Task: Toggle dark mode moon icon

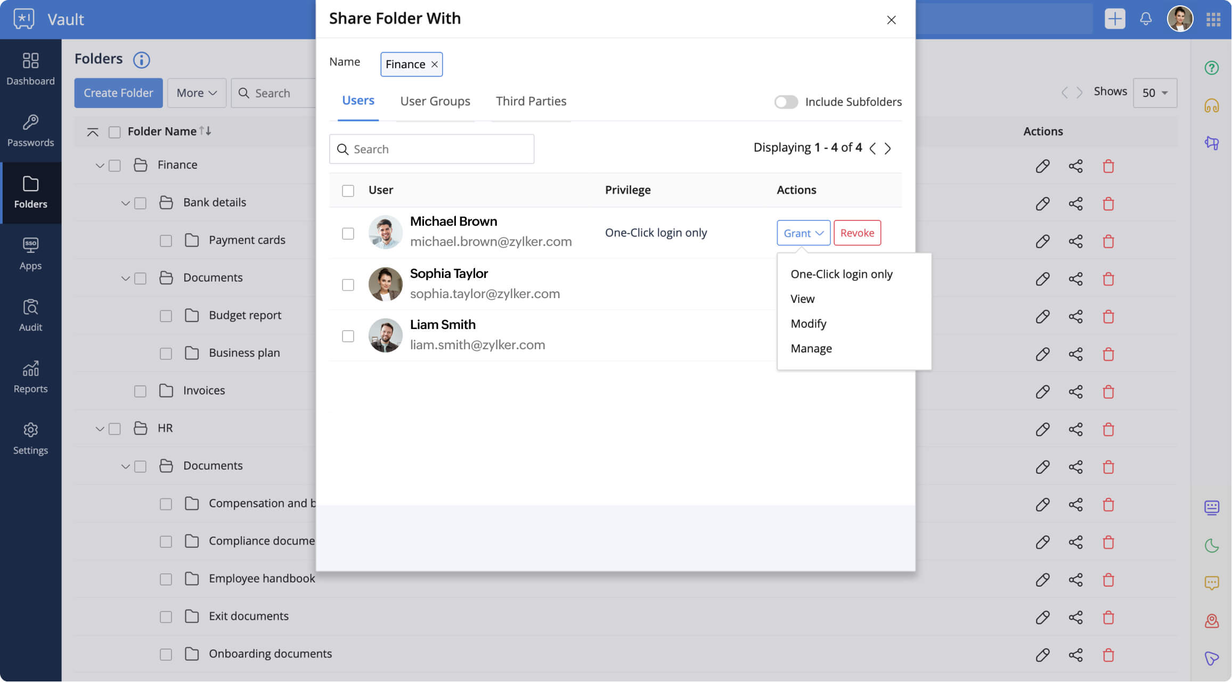Action: (1212, 546)
